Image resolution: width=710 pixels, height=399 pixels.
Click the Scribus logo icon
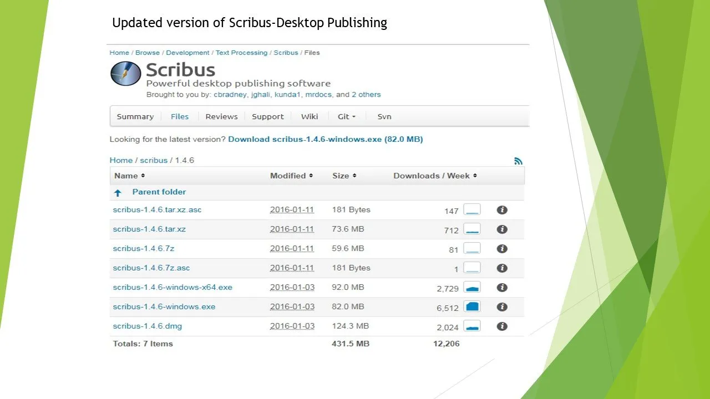[x=126, y=74]
